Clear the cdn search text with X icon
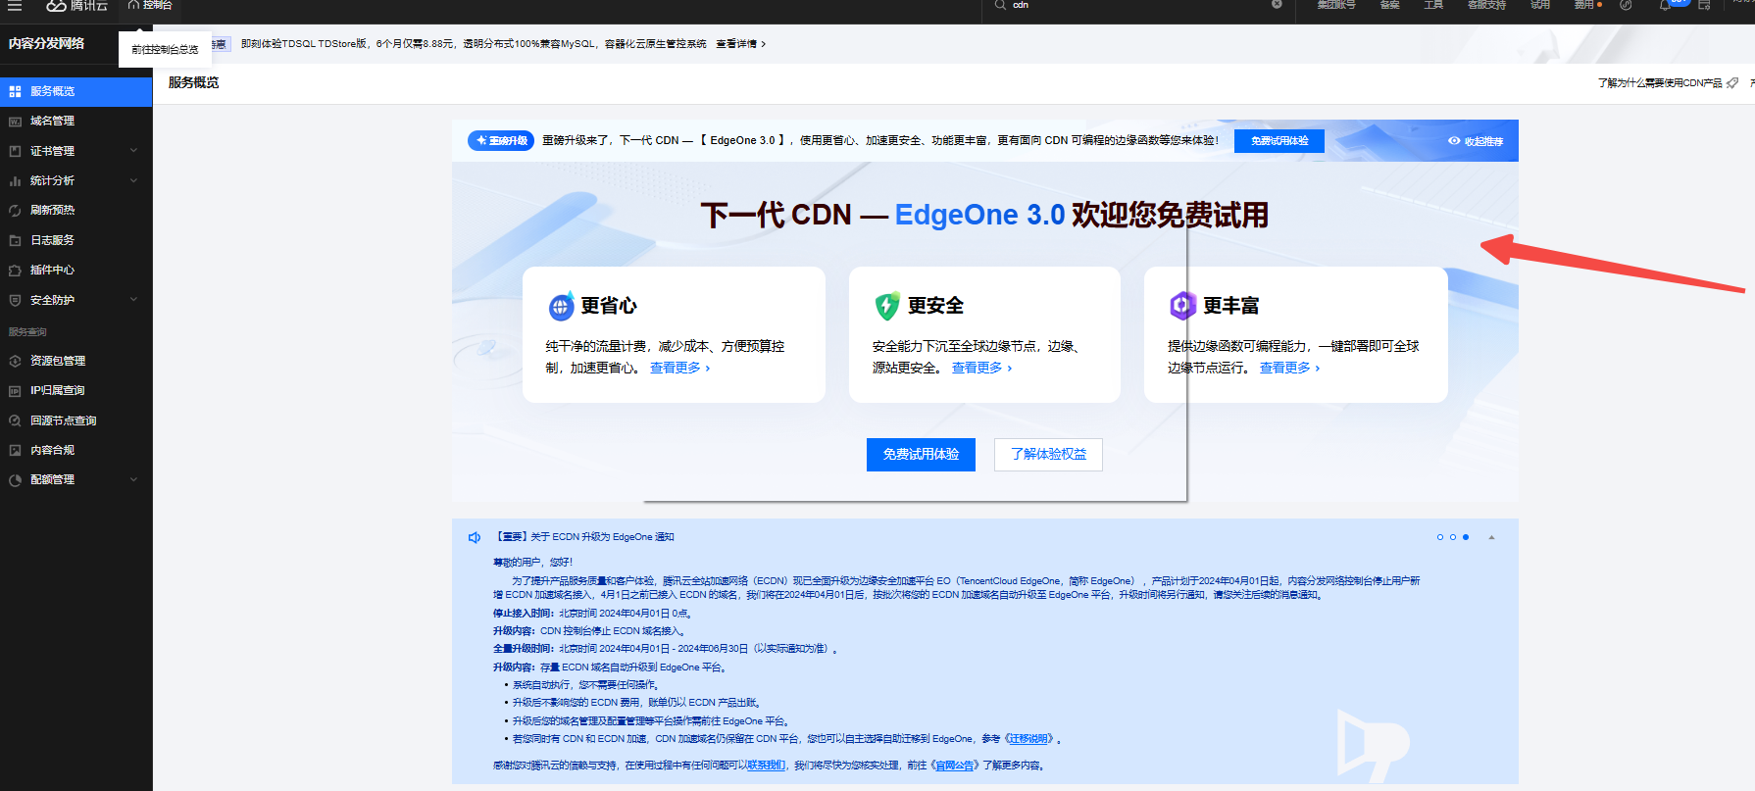Screen dimensions: 1755x791 pos(1277,5)
